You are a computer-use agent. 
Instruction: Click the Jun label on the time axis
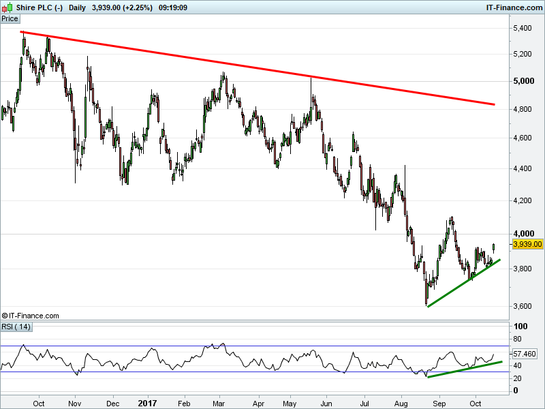coord(326,404)
